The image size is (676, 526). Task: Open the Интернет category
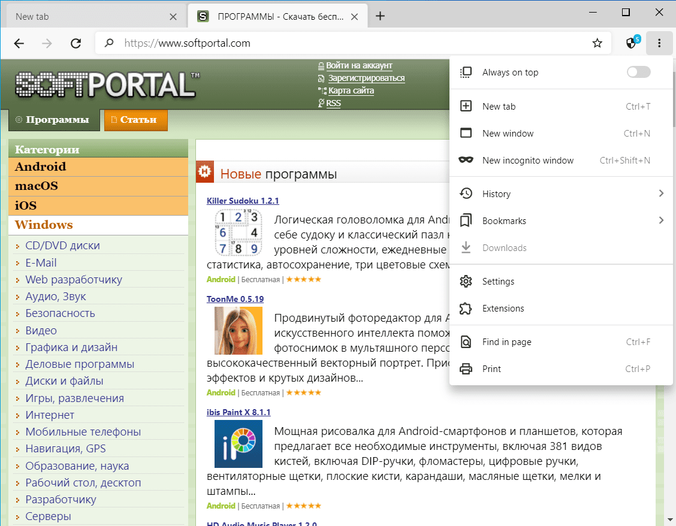[x=50, y=415]
